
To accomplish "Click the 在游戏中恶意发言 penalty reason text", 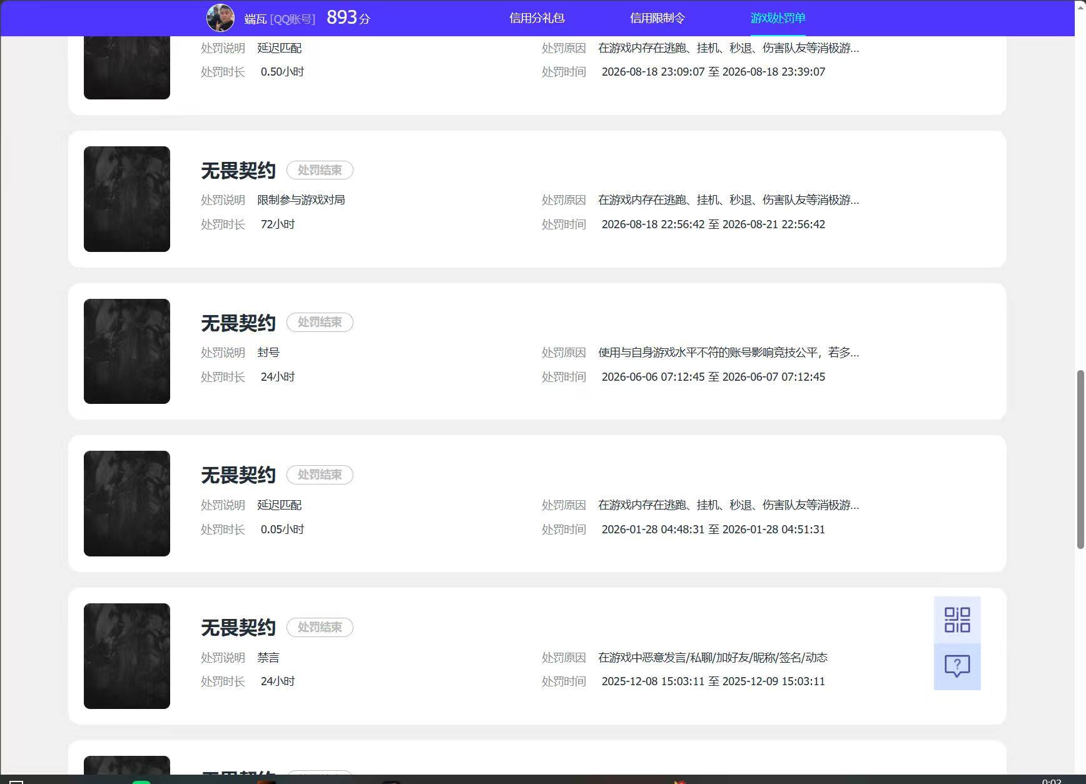I will point(713,658).
